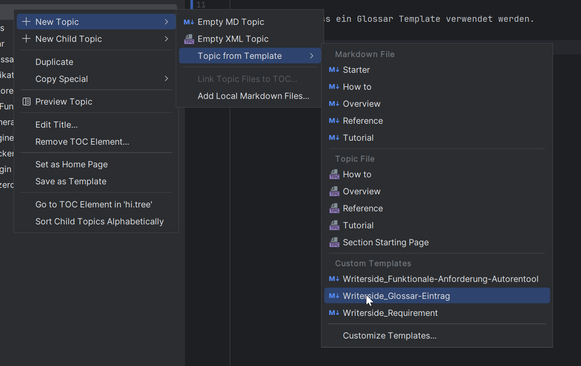Open Customize Templates... option
The height and width of the screenshot is (366, 581).
pyautogui.click(x=389, y=335)
